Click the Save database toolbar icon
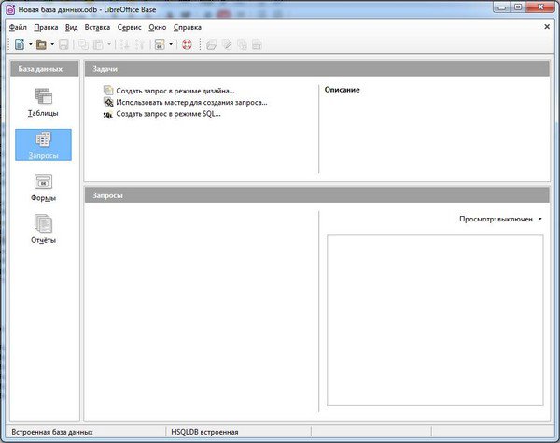Image resolution: width=560 pixels, height=443 pixels. 63,44
